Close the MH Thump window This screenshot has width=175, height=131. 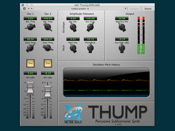[23, 5]
